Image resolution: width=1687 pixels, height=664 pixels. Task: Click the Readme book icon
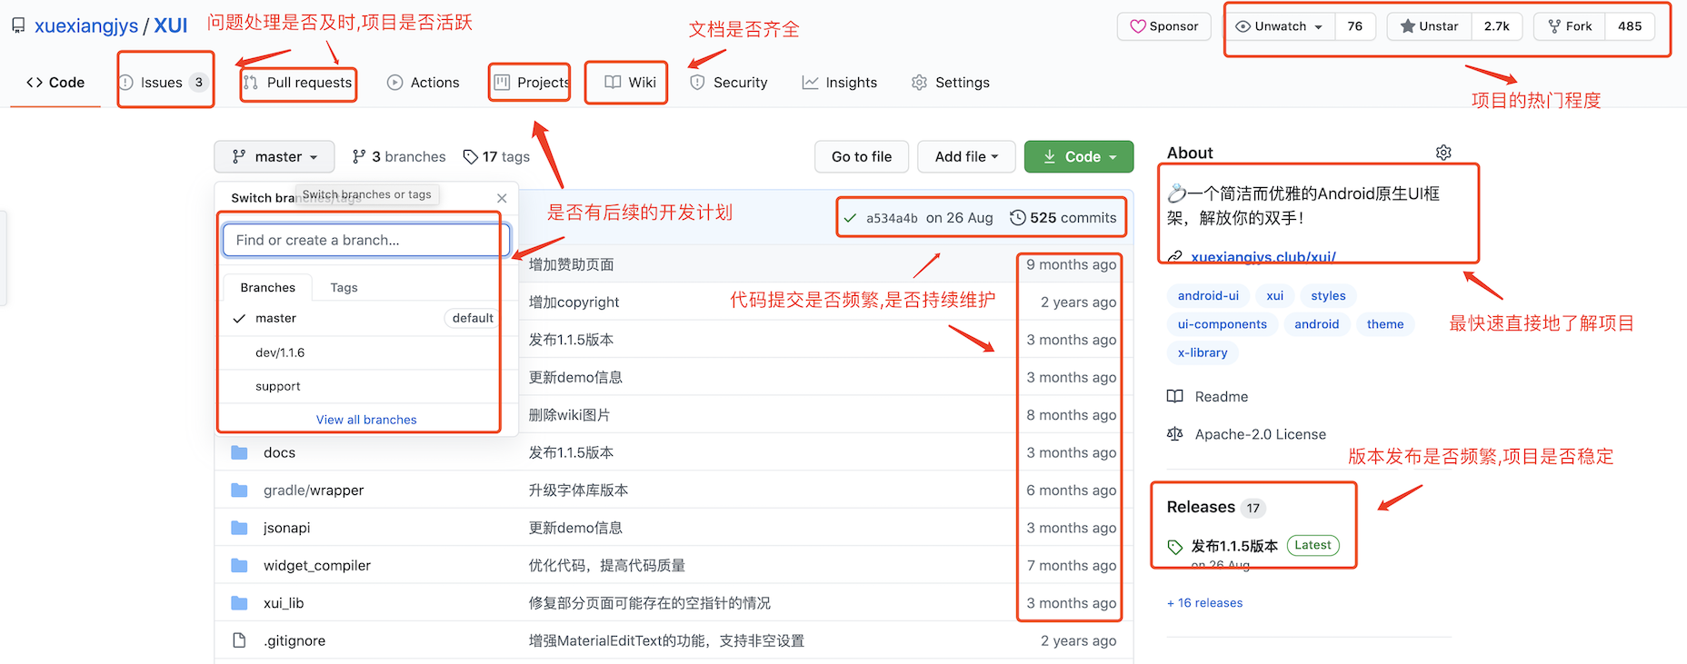[1175, 396]
